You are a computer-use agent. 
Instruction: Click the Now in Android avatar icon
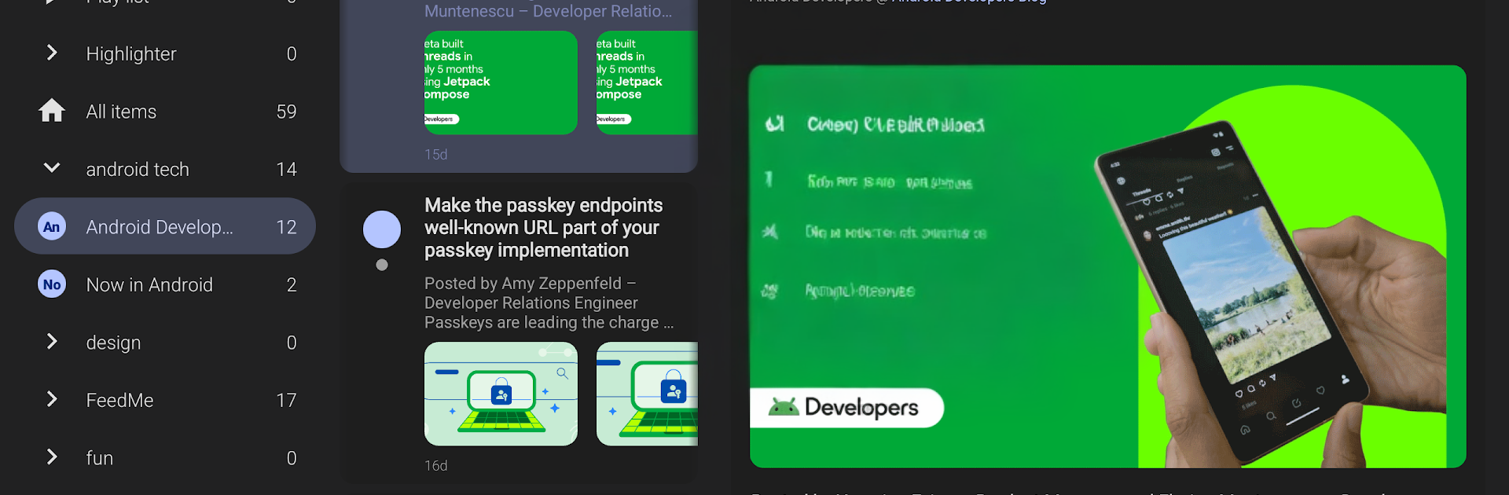(52, 284)
